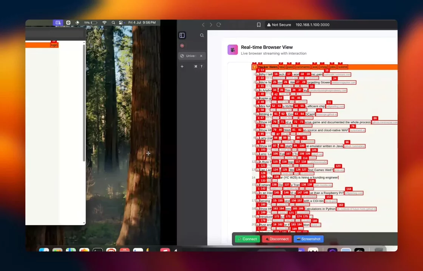Open the show menu item on Hacker News
The image size is (423, 271).
pos(323,67)
